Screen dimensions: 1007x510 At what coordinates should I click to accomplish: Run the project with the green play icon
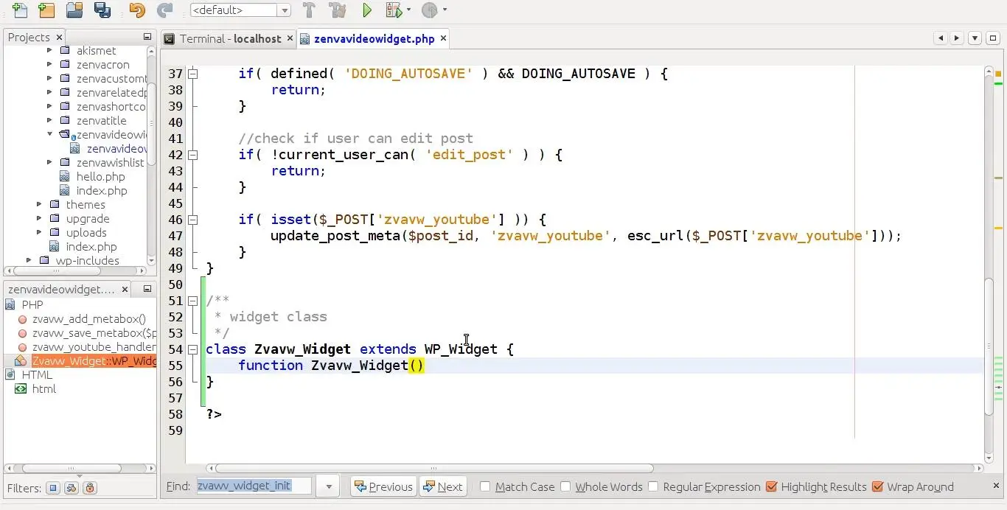coord(367,10)
